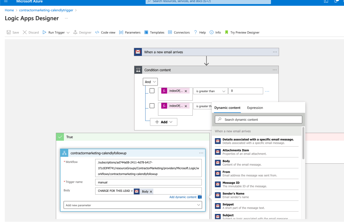Remove Body token from Body field
The image size is (344, 222).
pyautogui.click(x=151, y=191)
